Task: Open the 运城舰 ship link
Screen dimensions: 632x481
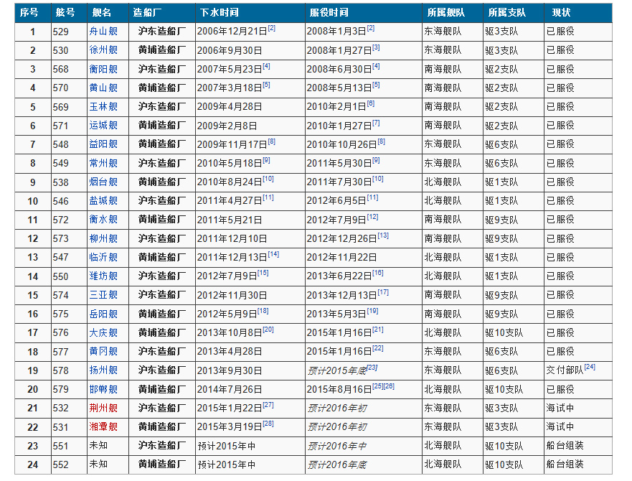Action: pos(103,126)
